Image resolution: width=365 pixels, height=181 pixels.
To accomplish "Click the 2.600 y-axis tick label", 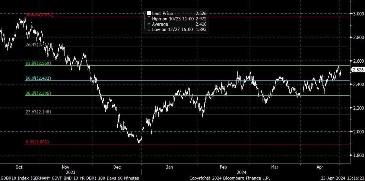I will point(358,61).
